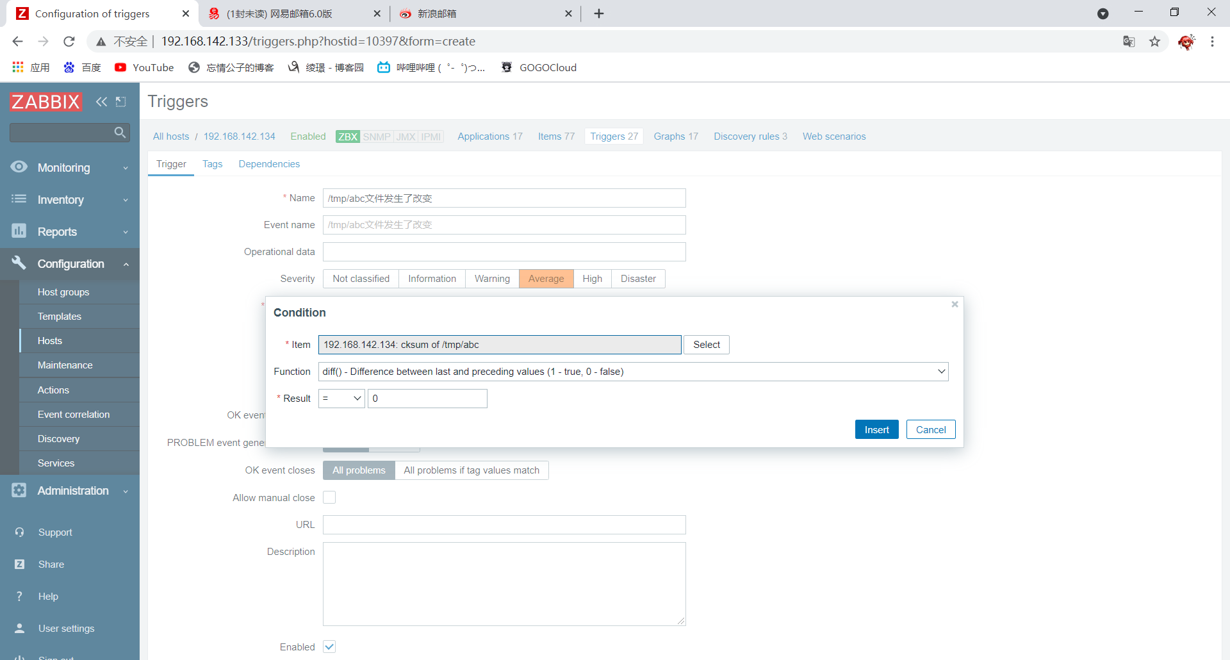Switch to the Dependencies tab
This screenshot has width=1230, height=660.
pyautogui.click(x=269, y=164)
